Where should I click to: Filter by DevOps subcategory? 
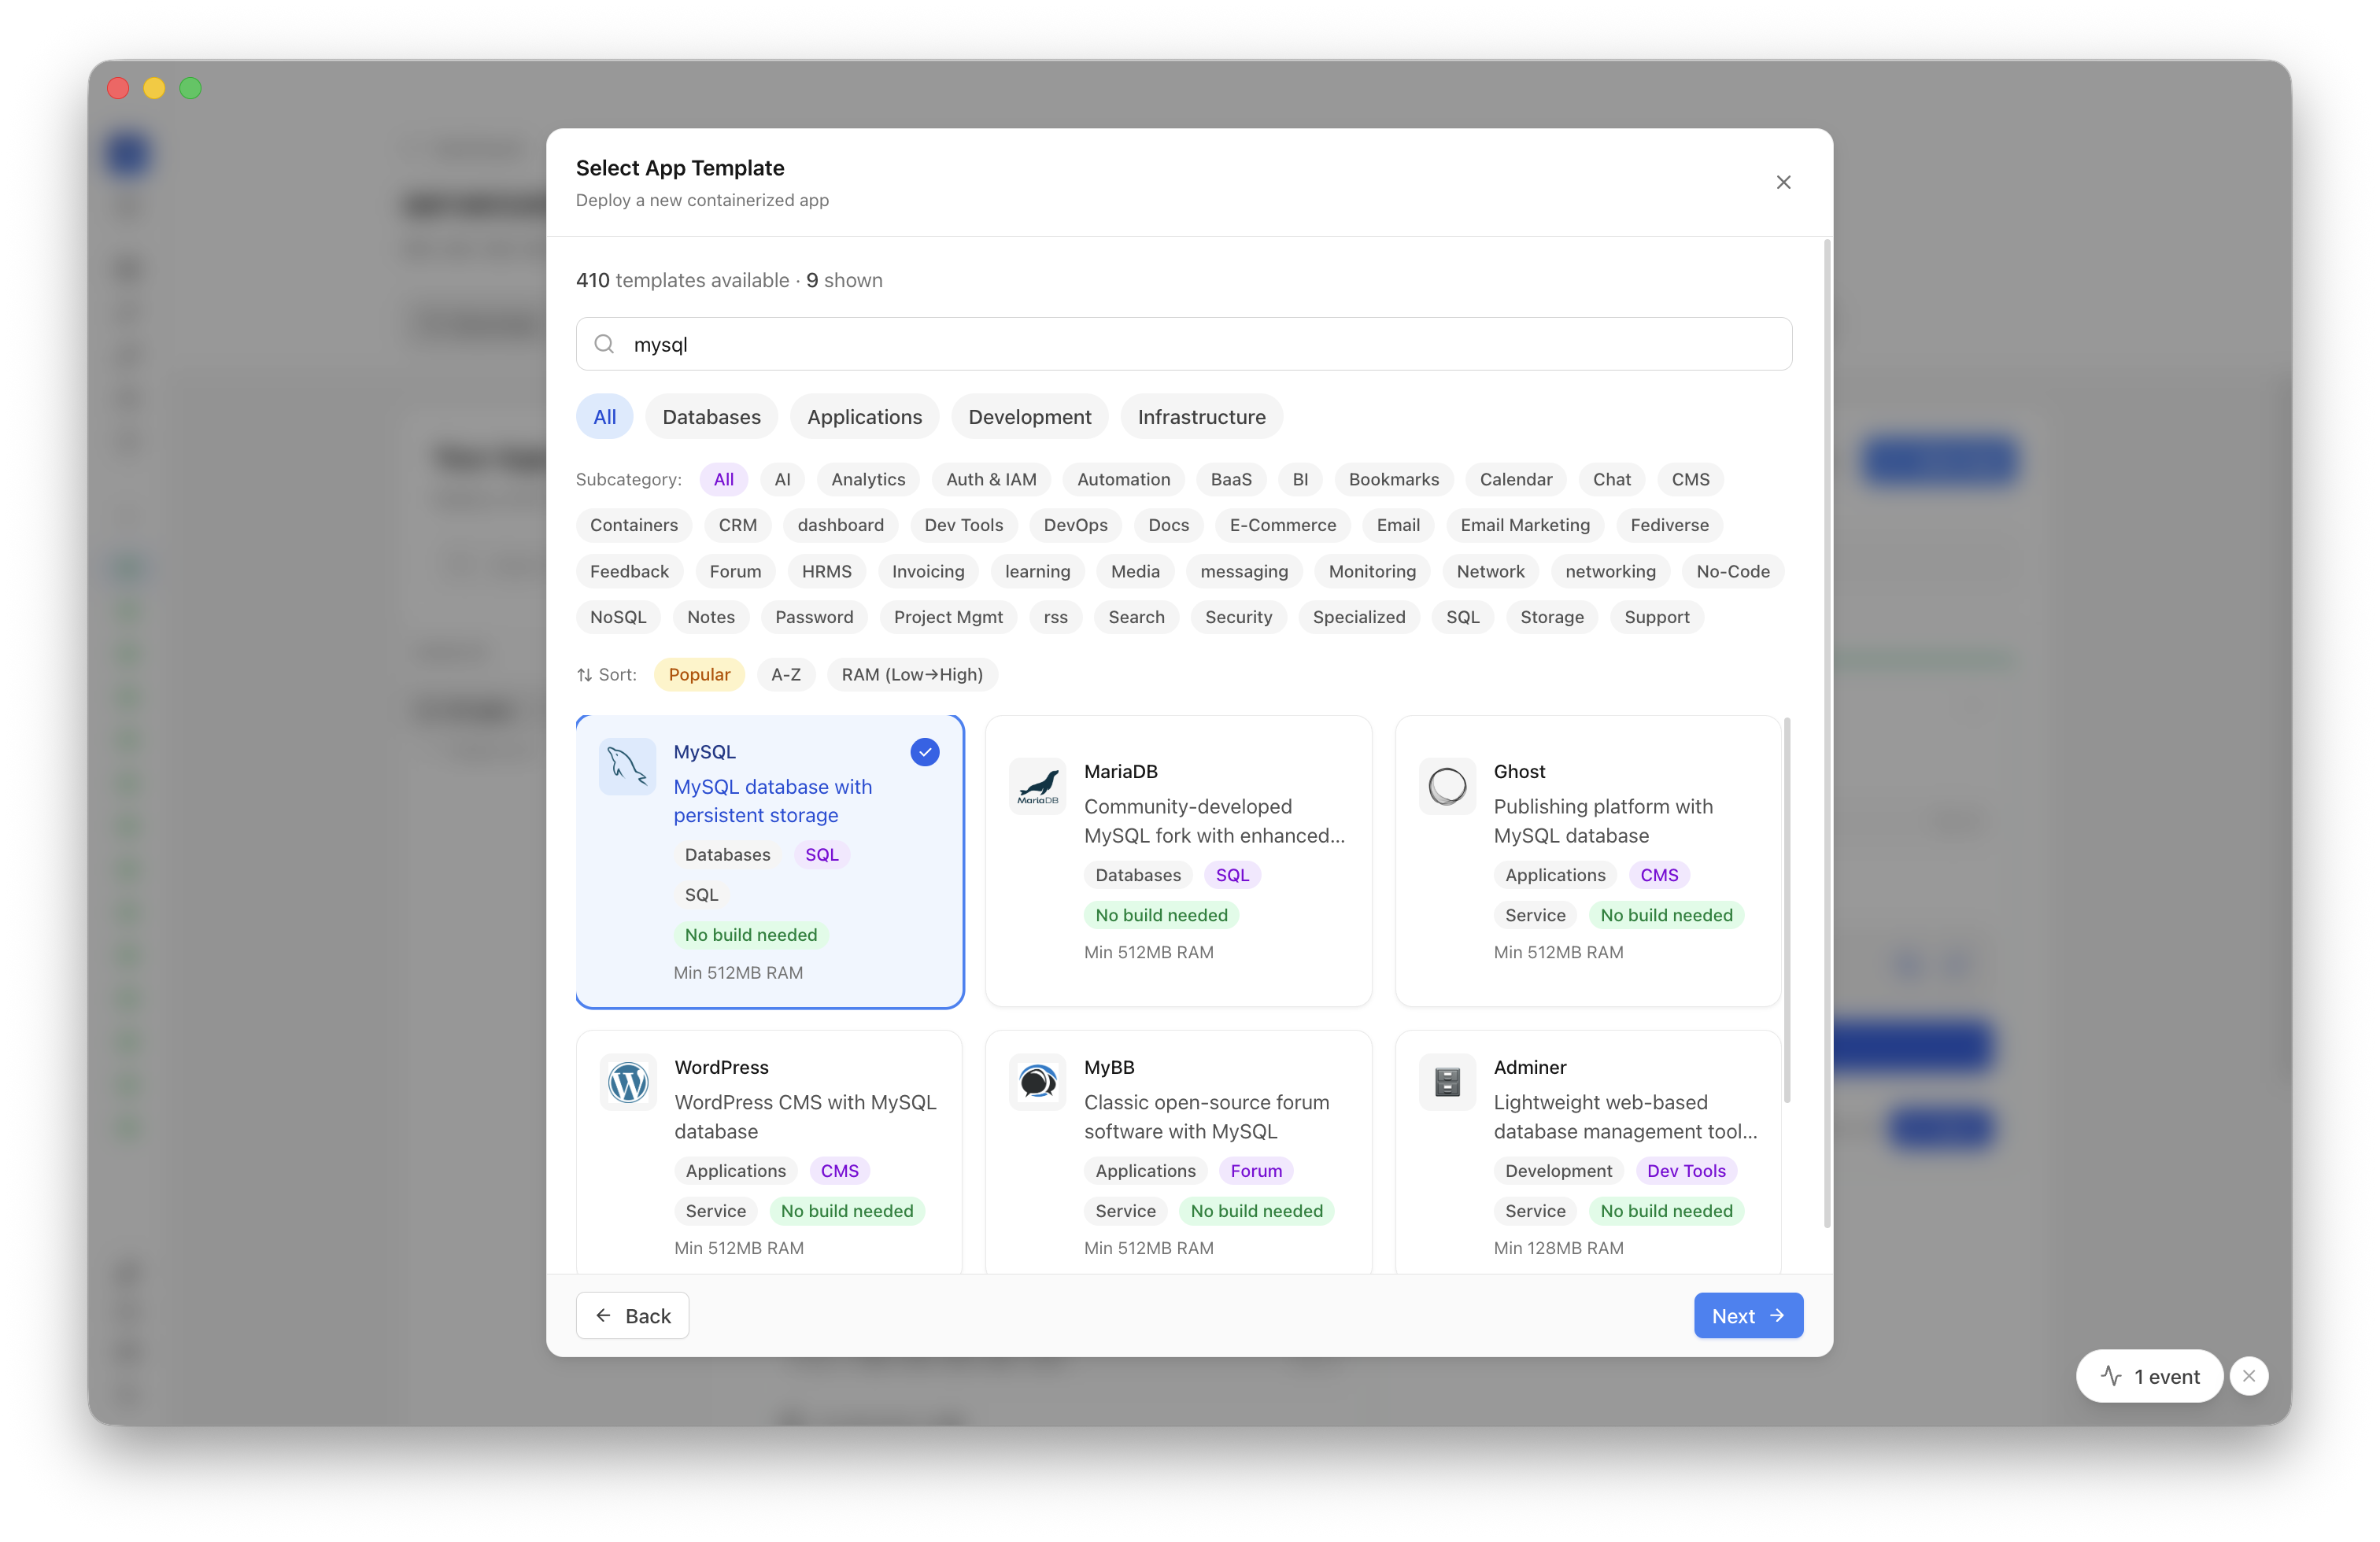(1075, 526)
